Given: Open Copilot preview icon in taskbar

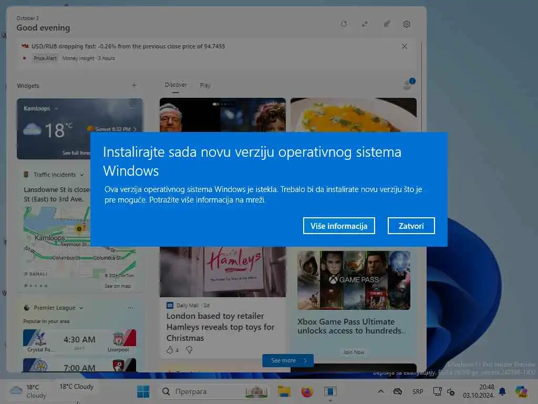Looking at the screenshot, I should 521,391.
